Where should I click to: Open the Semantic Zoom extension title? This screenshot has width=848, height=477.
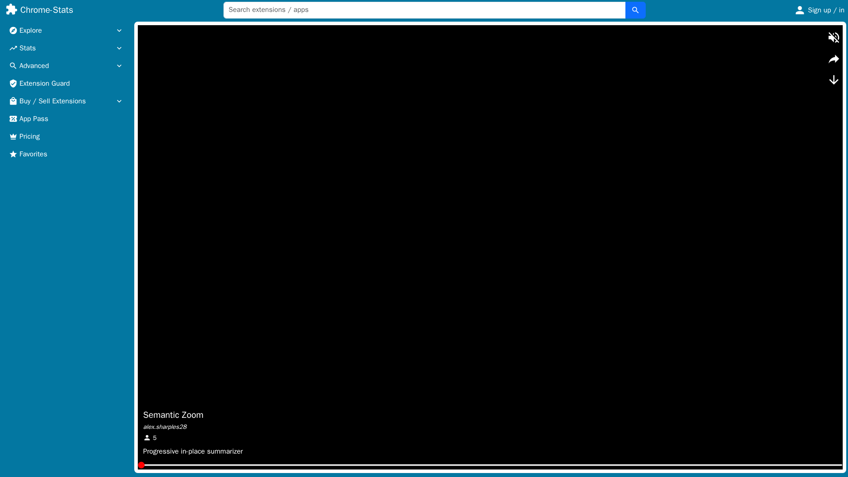173,415
